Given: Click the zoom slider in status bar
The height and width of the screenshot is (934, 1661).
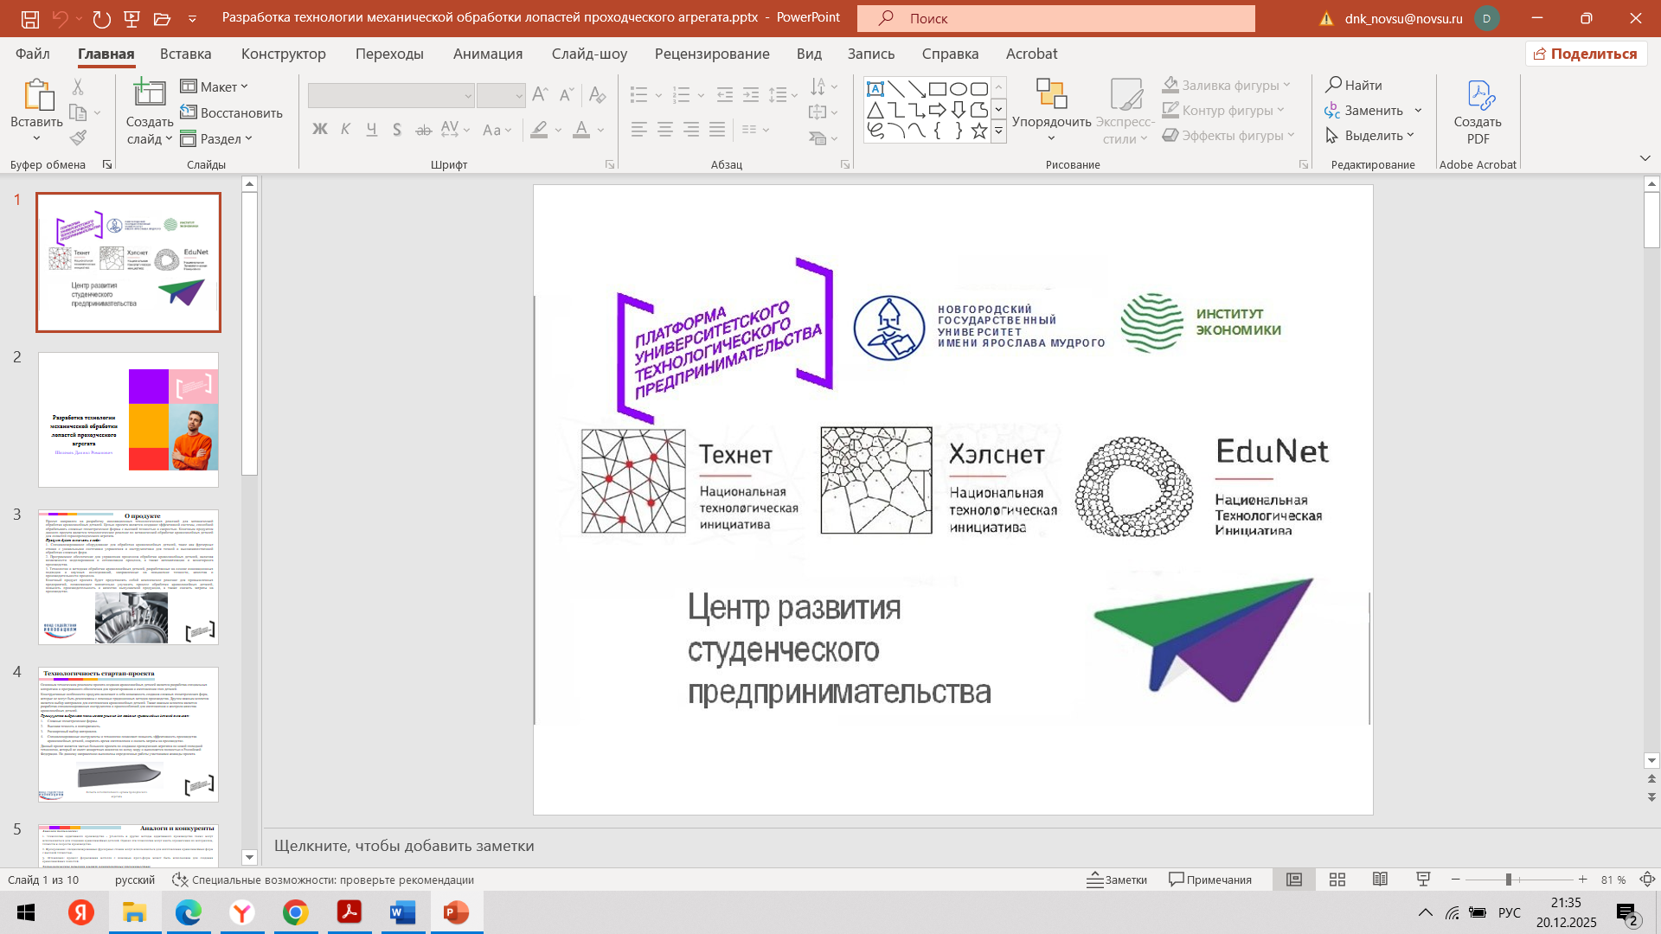Looking at the screenshot, I should [x=1508, y=880].
